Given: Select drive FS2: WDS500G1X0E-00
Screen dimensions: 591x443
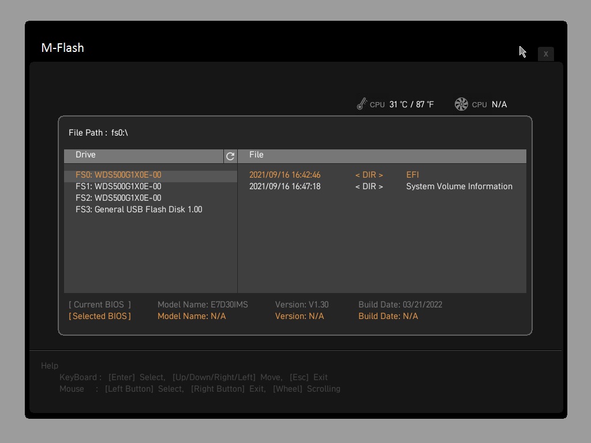Looking at the screenshot, I should pos(151,198).
